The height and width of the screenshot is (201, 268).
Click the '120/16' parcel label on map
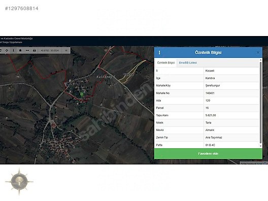128,75
